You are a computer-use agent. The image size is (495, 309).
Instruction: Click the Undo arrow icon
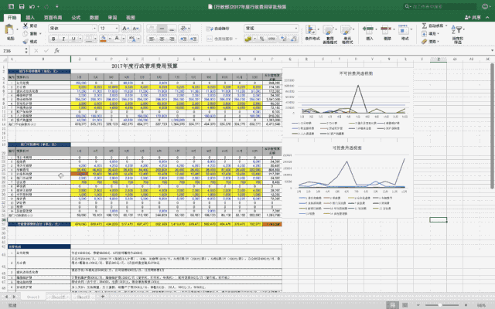pyautogui.click(x=32, y=6)
